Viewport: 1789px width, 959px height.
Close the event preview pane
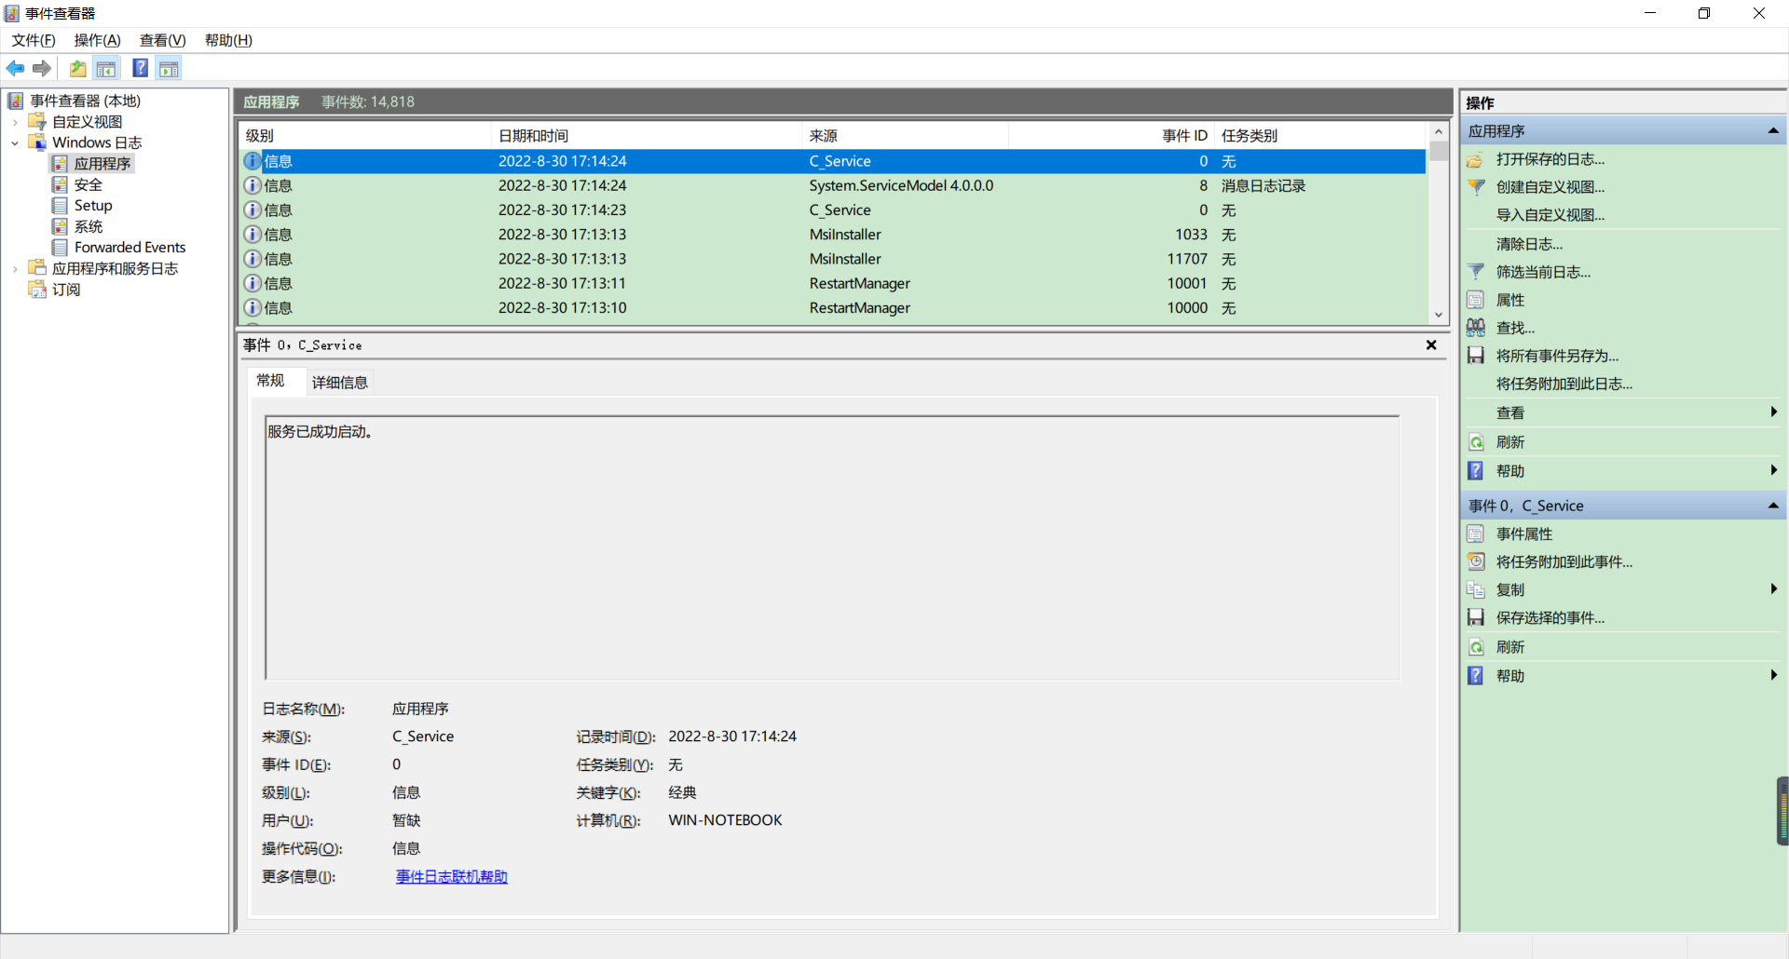(x=1431, y=345)
